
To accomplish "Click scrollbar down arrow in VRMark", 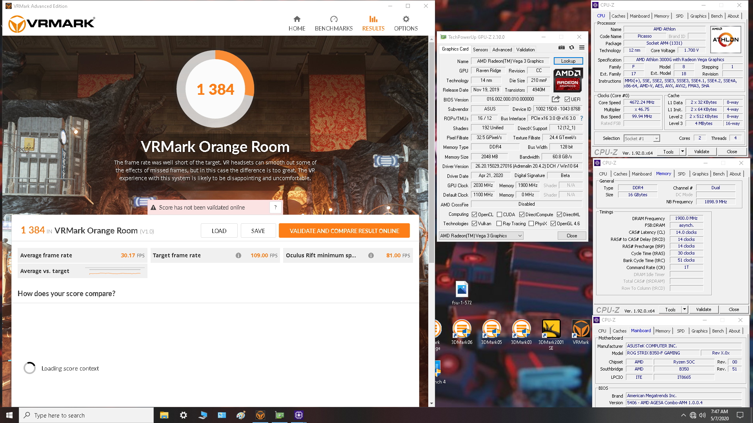I will coord(431,403).
